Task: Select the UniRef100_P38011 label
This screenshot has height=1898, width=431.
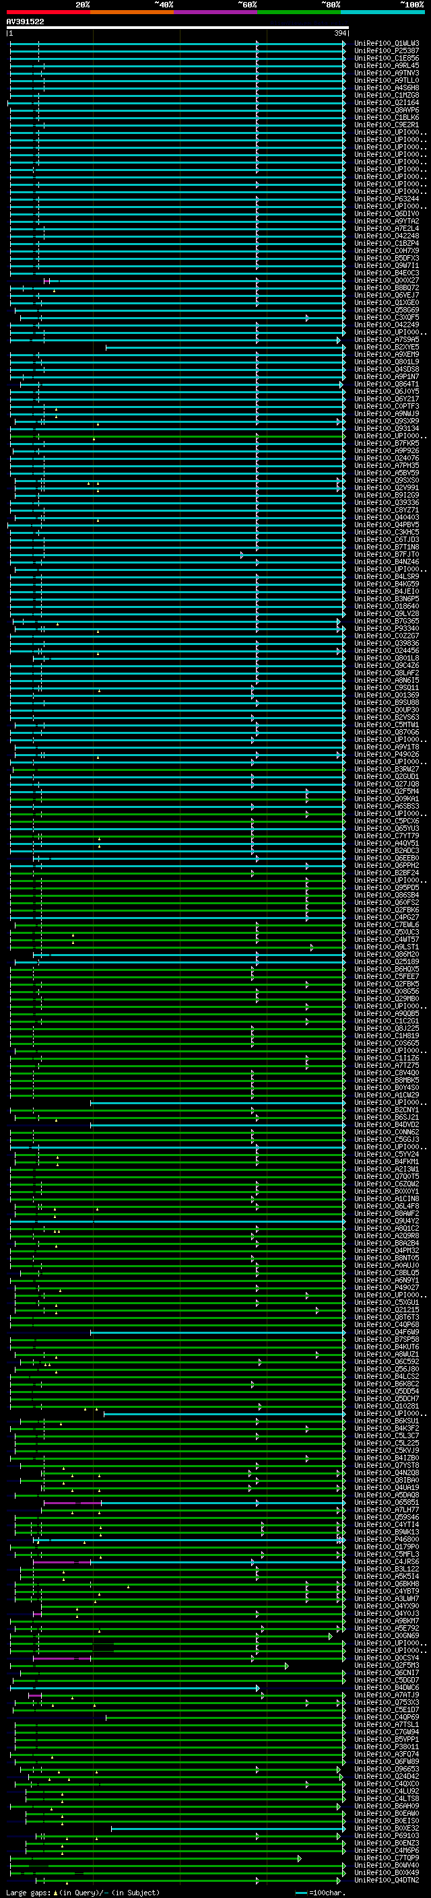Action: click(x=387, y=1747)
